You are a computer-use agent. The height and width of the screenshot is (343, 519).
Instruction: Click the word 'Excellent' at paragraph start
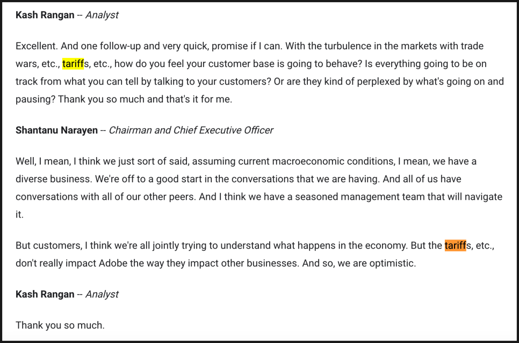coord(35,46)
